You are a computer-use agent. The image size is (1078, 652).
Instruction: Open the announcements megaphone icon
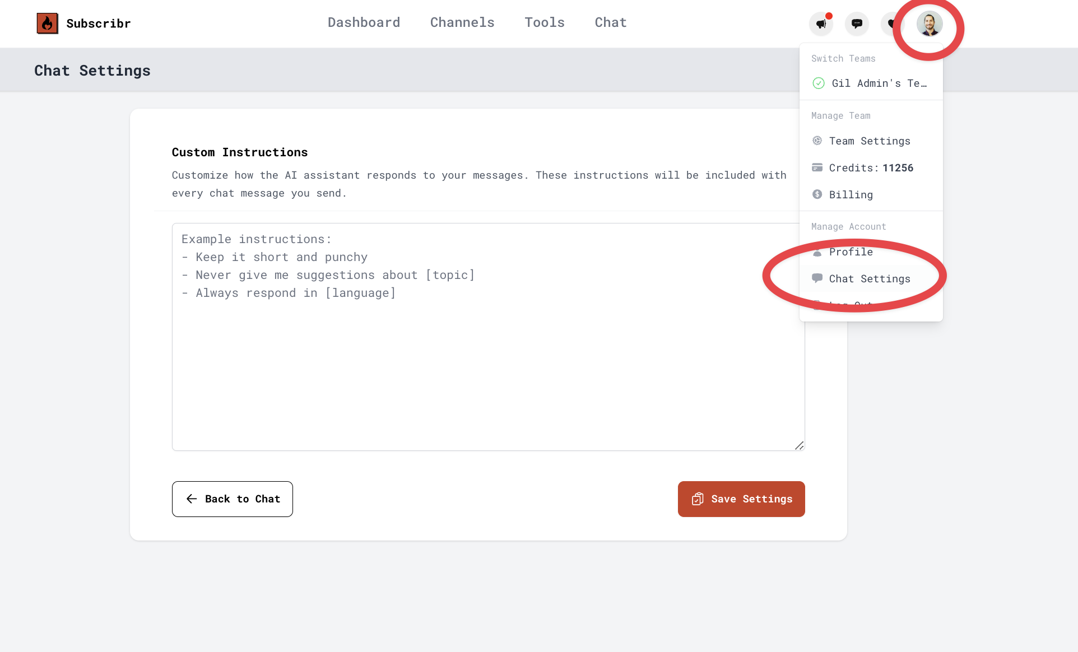[821, 24]
